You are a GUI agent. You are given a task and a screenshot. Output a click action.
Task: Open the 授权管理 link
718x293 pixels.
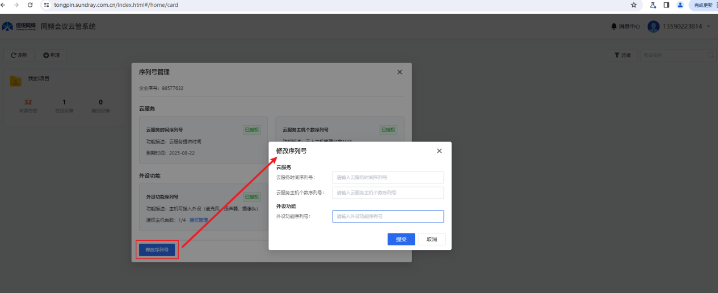[199, 220]
